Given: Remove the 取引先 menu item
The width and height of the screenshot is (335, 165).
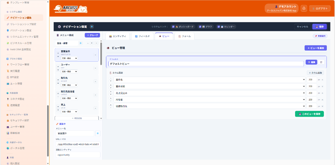Looking at the screenshot, I should pyautogui.click(x=95, y=82).
